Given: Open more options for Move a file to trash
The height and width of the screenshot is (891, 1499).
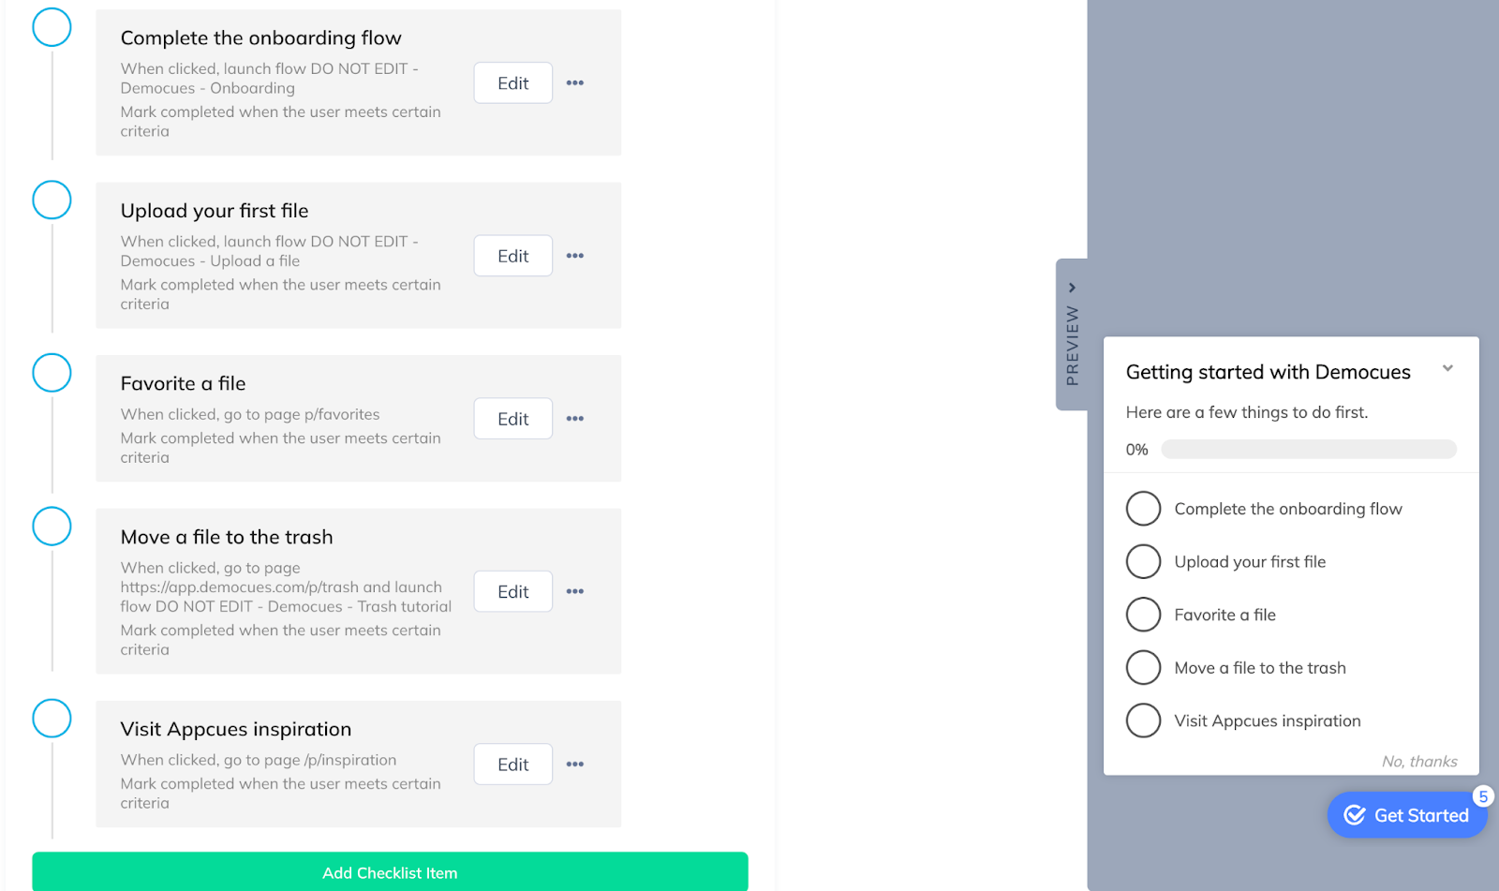Looking at the screenshot, I should pos(575,591).
